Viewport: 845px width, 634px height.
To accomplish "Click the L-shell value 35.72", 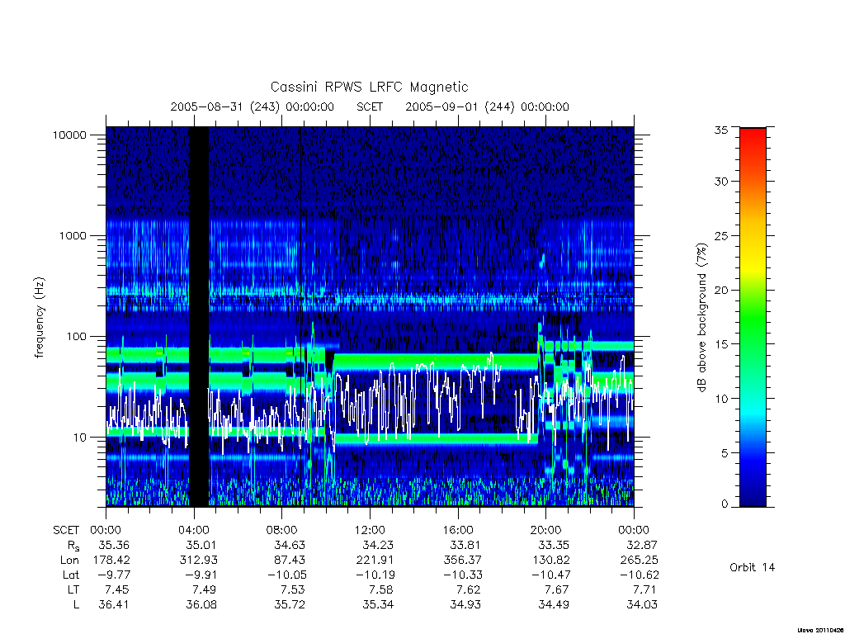I will [x=290, y=605].
